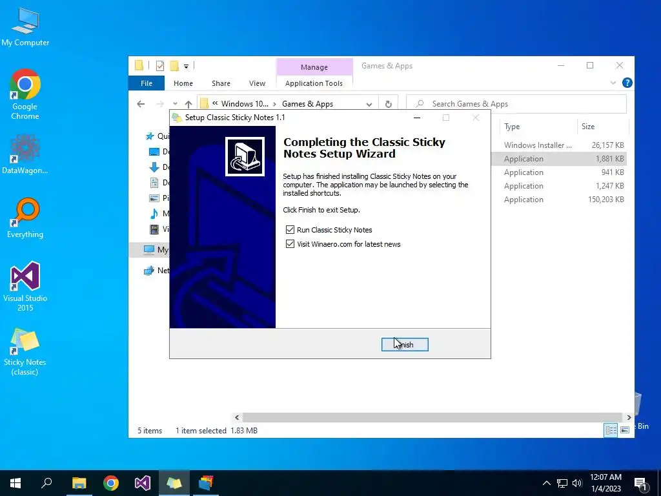Open Visual Studio from the taskbar

coord(143,483)
